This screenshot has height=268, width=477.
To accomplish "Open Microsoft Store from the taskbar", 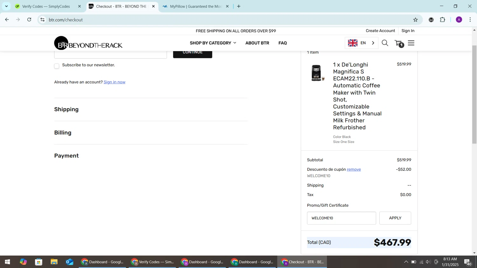I will click(x=39, y=262).
